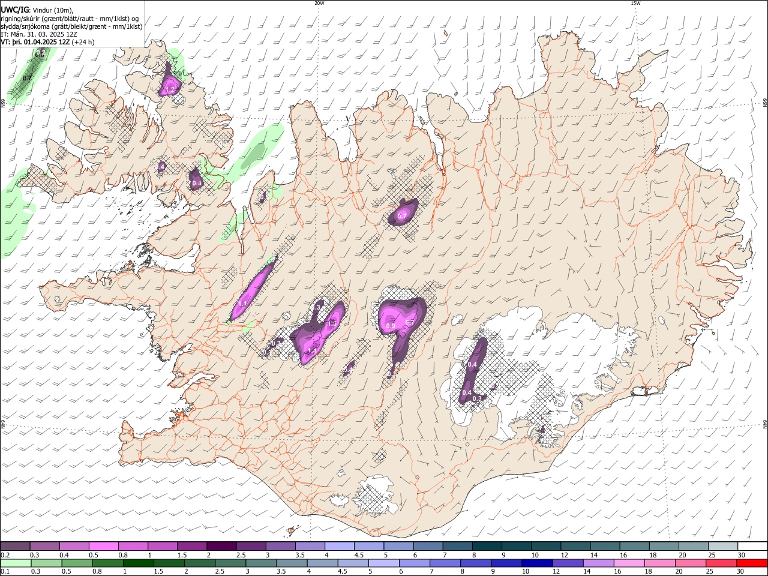Pick the darkest purple 2 swatch in the snow scale
The image size is (768, 576).
point(221,547)
